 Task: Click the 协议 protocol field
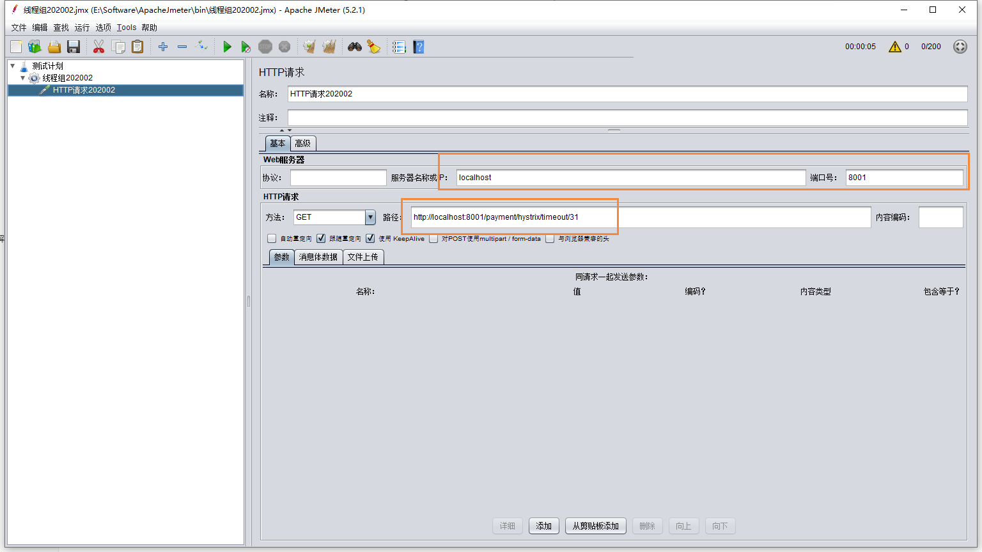[x=338, y=178]
